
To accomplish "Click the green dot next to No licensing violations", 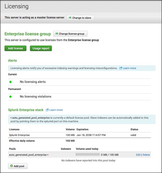I will pos(11,97).
